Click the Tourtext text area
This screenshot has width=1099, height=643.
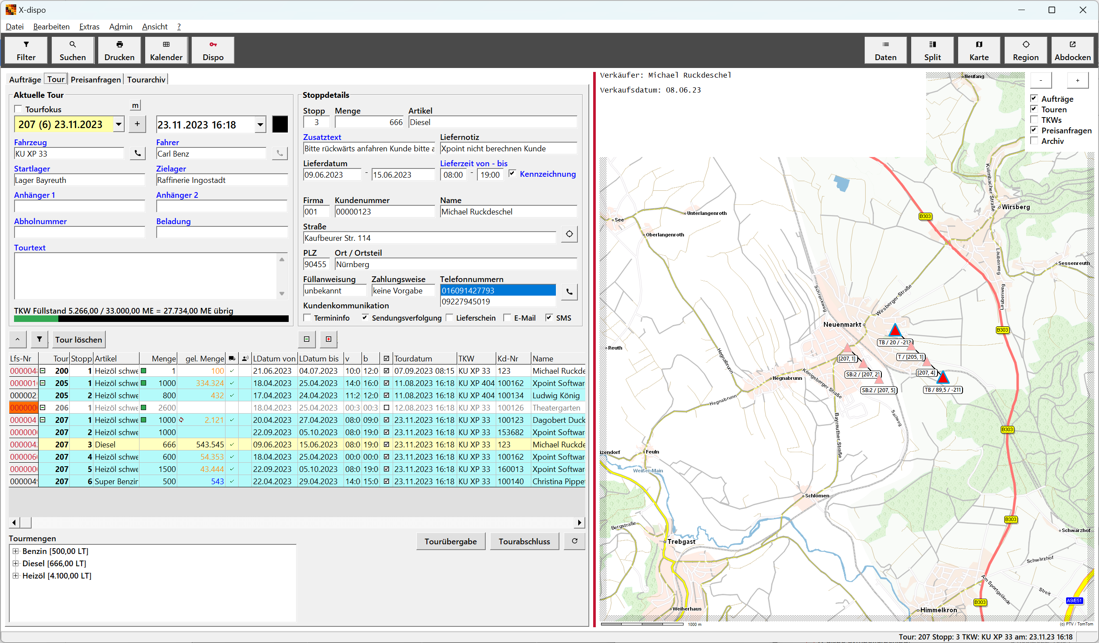146,276
